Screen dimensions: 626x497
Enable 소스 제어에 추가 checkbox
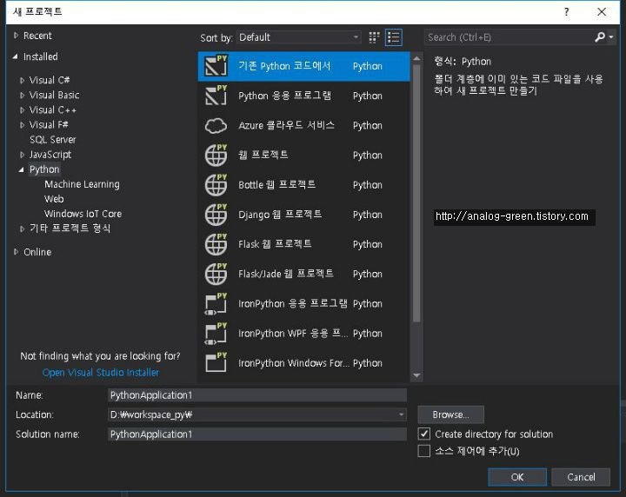click(x=424, y=451)
